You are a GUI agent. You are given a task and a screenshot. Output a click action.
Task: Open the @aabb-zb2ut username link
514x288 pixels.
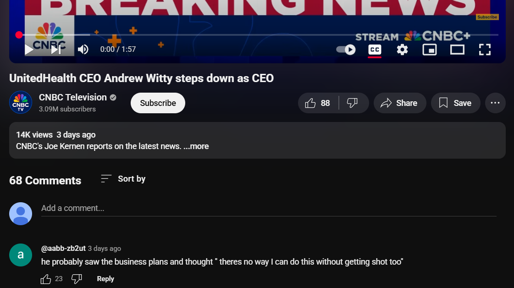(x=63, y=248)
